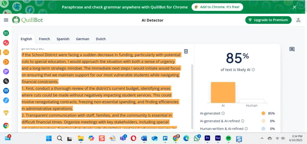307x144 pixels.
Task: Open Microsoft Teams from taskbar
Action: point(123,138)
